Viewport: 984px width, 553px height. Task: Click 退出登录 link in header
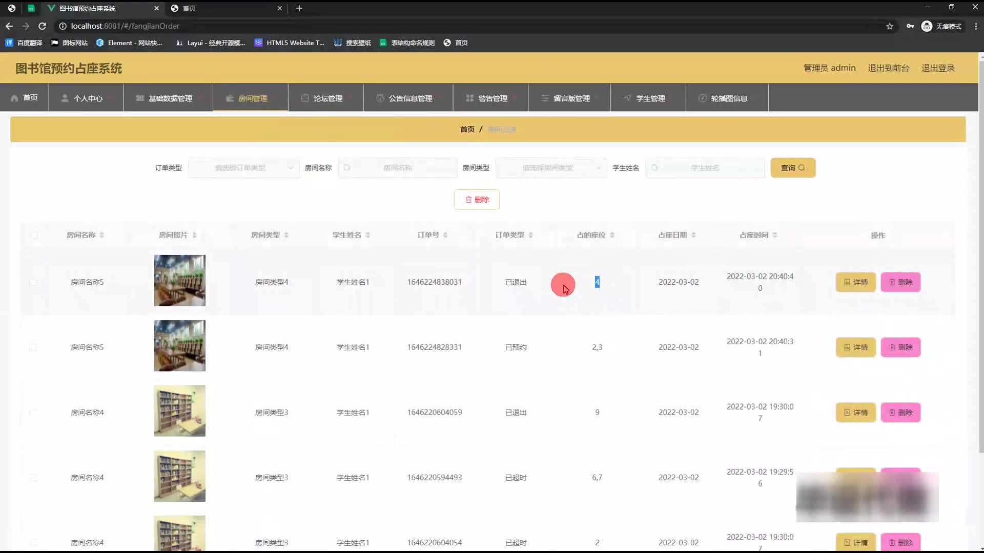point(938,68)
